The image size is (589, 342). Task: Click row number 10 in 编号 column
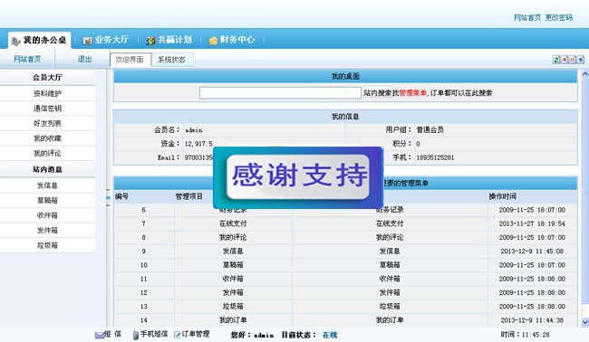click(144, 265)
